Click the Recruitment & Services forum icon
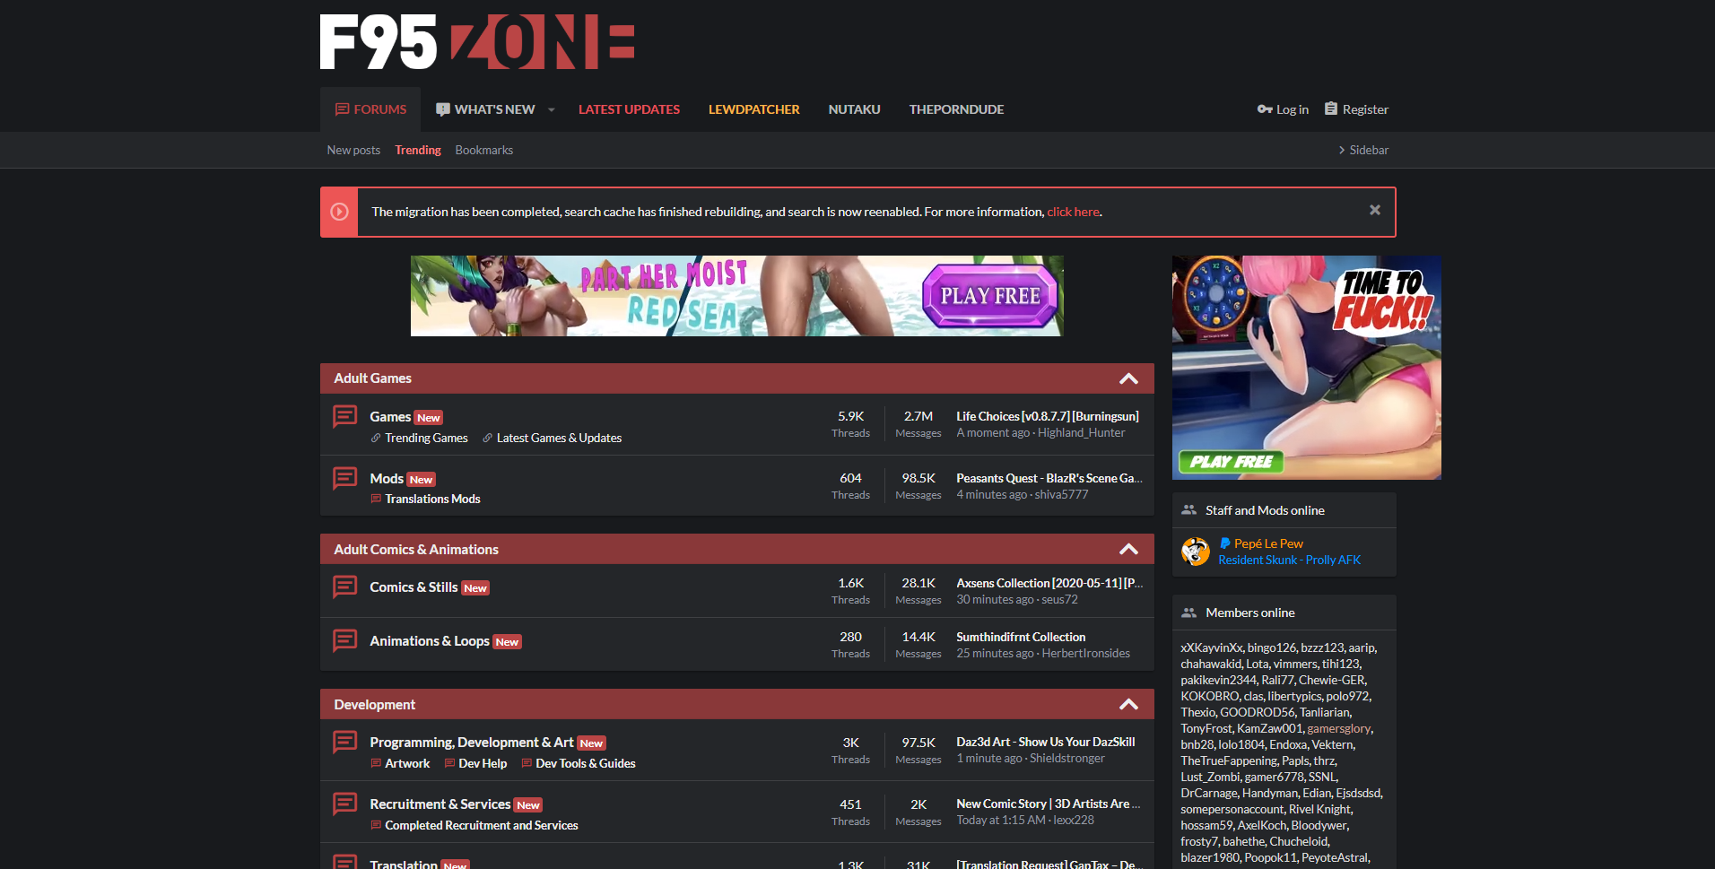This screenshot has width=1715, height=869. coord(344,804)
